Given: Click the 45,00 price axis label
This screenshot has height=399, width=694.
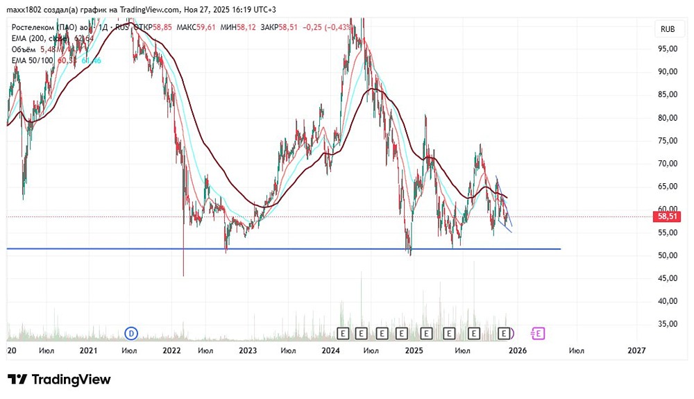Looking at the screenshot, I should coord(668,278).
